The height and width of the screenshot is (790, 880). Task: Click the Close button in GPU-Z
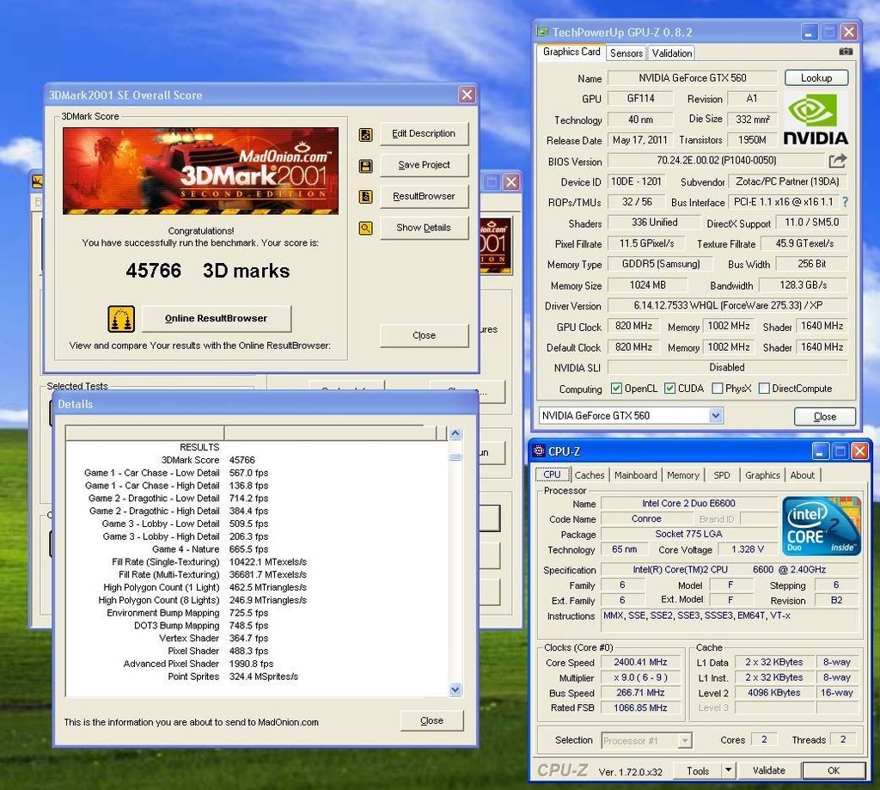click(x=824, y=417)
